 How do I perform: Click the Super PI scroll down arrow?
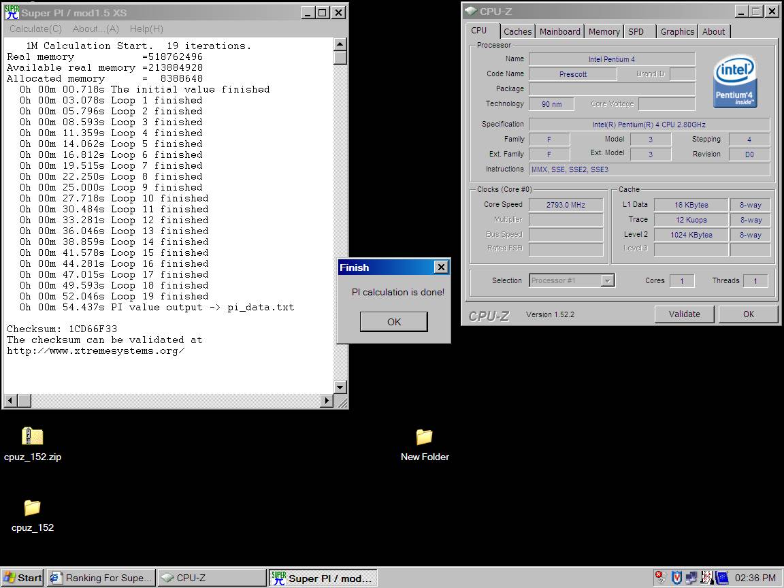[340, 387]
